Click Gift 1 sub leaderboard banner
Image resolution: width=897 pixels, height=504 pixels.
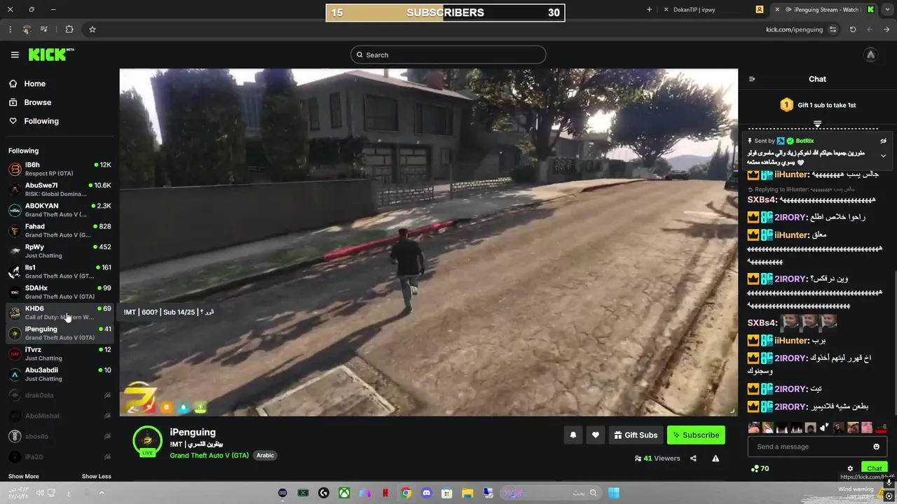817,105
